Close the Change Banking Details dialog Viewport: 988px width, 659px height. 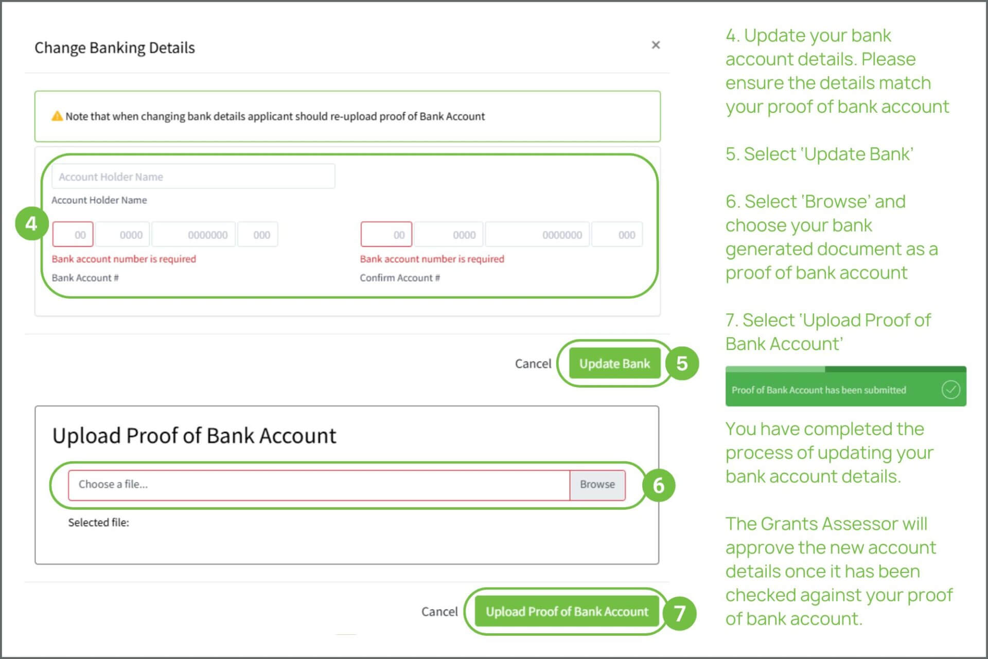pos(656,45)
